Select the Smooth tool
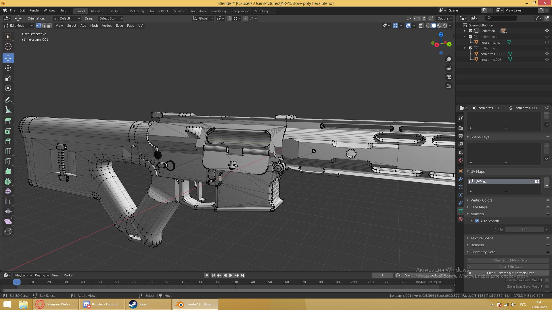 tap(8, 191)
